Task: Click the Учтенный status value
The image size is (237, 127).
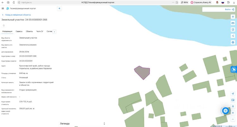Action: pyautogui.click(x=24, y=78)
